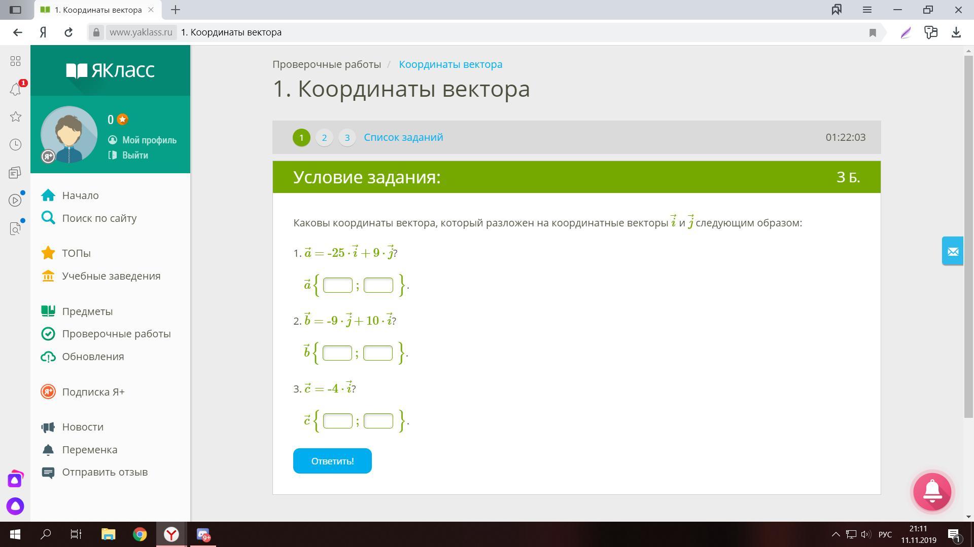Click the page reload icon
Image resolution: width=974 pixels, height=547 pixels.
[68, 32]
